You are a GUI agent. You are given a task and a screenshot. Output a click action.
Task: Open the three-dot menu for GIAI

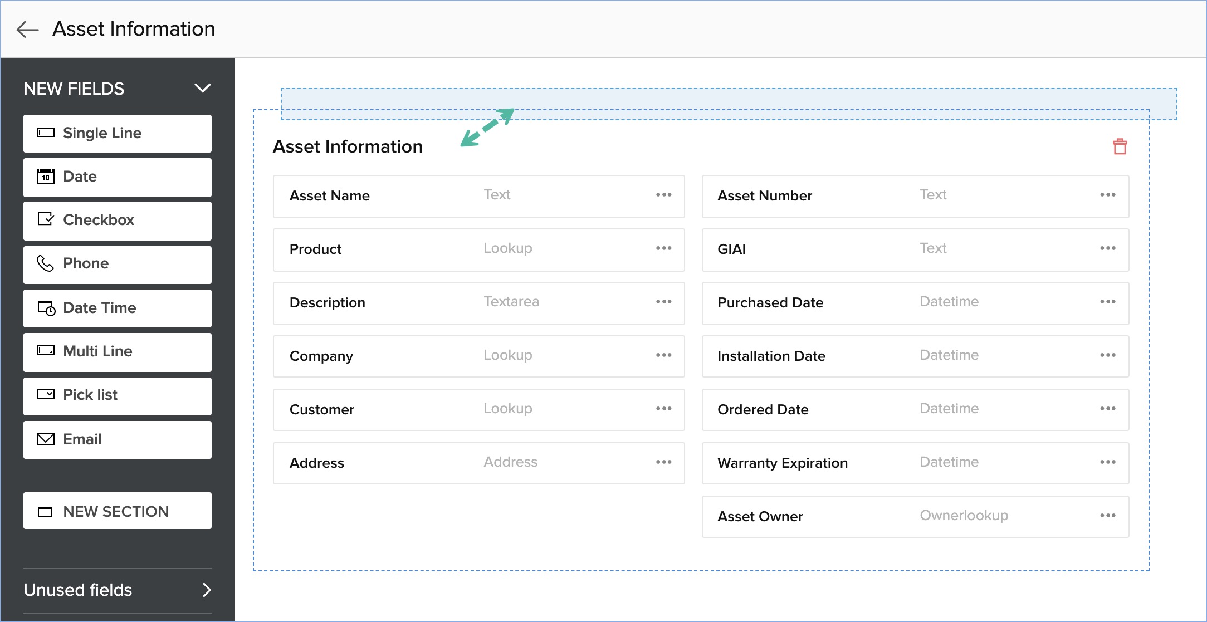point(1107,248)
